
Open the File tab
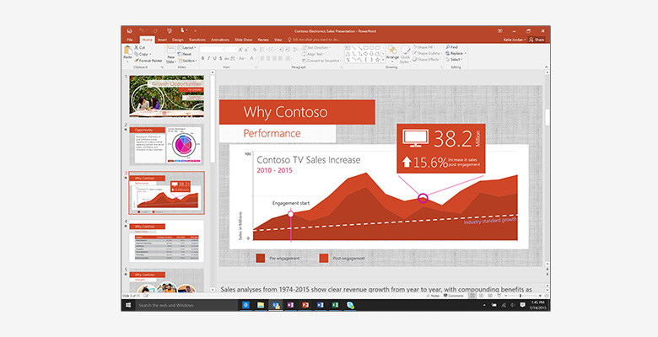[130, 40]
